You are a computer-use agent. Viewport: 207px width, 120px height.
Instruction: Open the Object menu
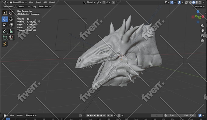[52, 2]
